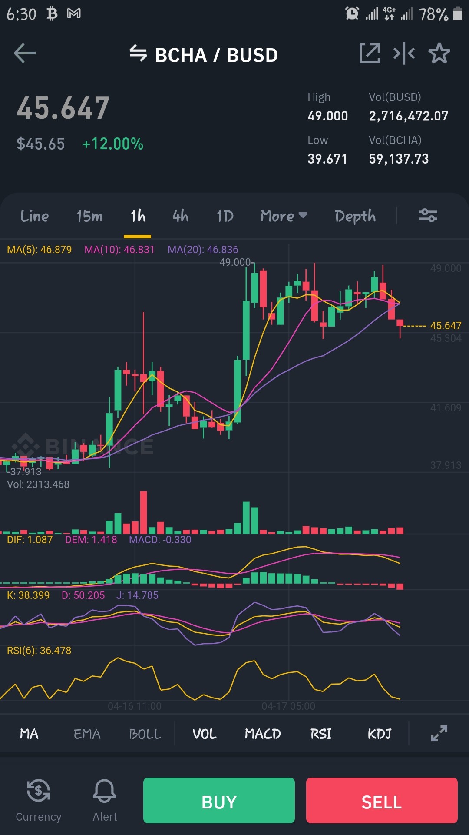469x835 pixels.
Task: Add pair to favorites with star
Action: click(x=439, y=53)
